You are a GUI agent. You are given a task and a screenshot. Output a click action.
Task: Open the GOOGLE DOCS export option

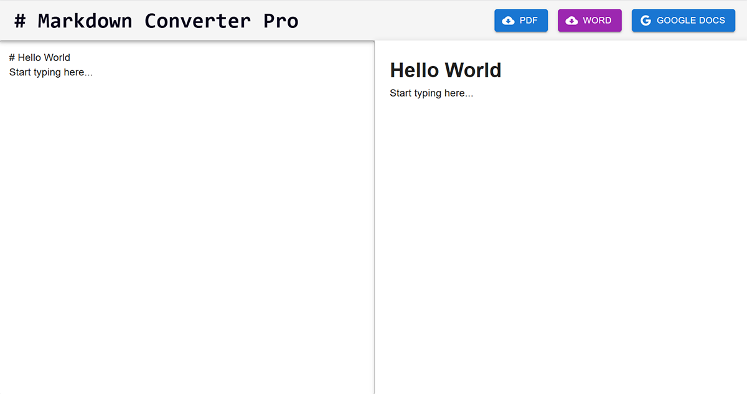tap(683, 20)
